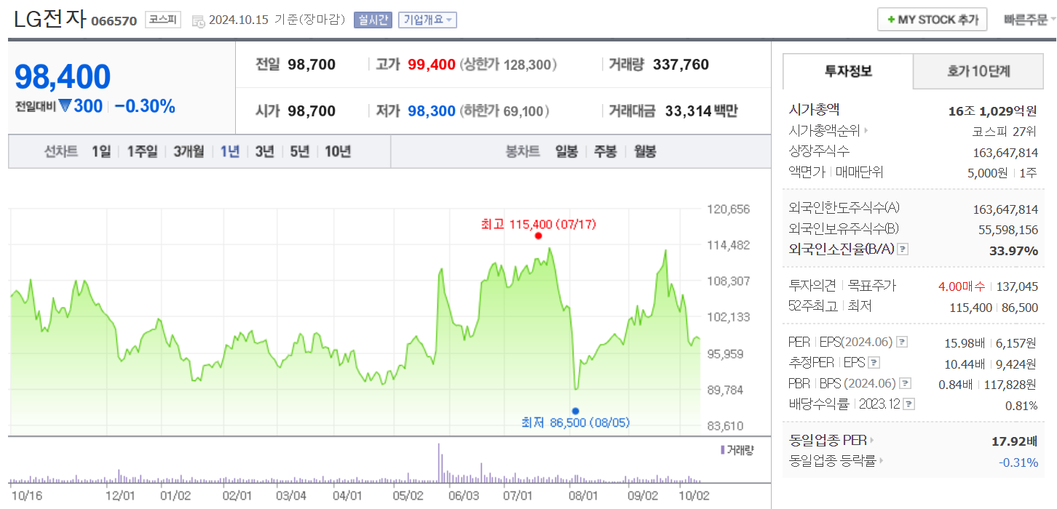The image size is (1057, 509).
Task: Click the dividend yield 0.81%
Action: point(1021,406)
